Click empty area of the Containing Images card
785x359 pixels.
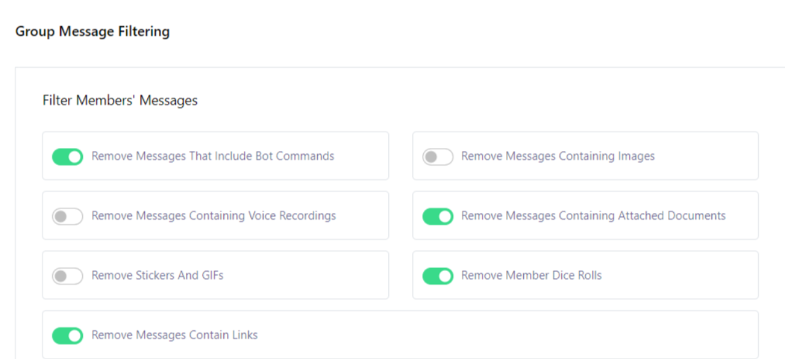(705, 156)
